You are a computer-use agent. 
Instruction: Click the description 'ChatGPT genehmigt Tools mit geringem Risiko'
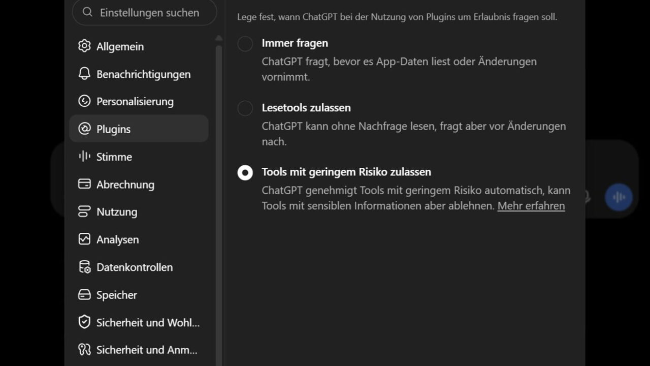372,191
